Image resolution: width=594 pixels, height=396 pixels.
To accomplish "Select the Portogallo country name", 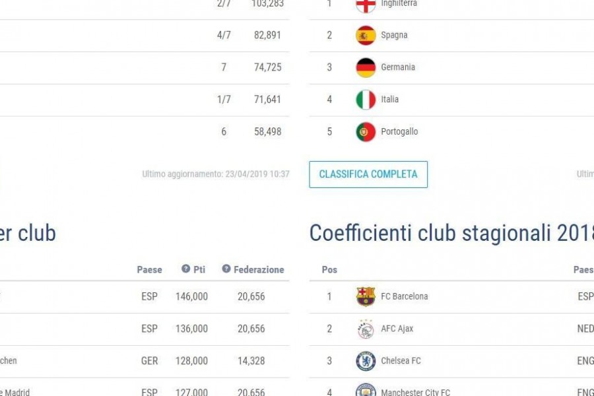I will pos(399,132).
